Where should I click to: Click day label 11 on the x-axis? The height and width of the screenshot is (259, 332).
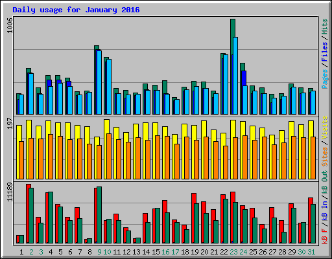pos(117,252)
